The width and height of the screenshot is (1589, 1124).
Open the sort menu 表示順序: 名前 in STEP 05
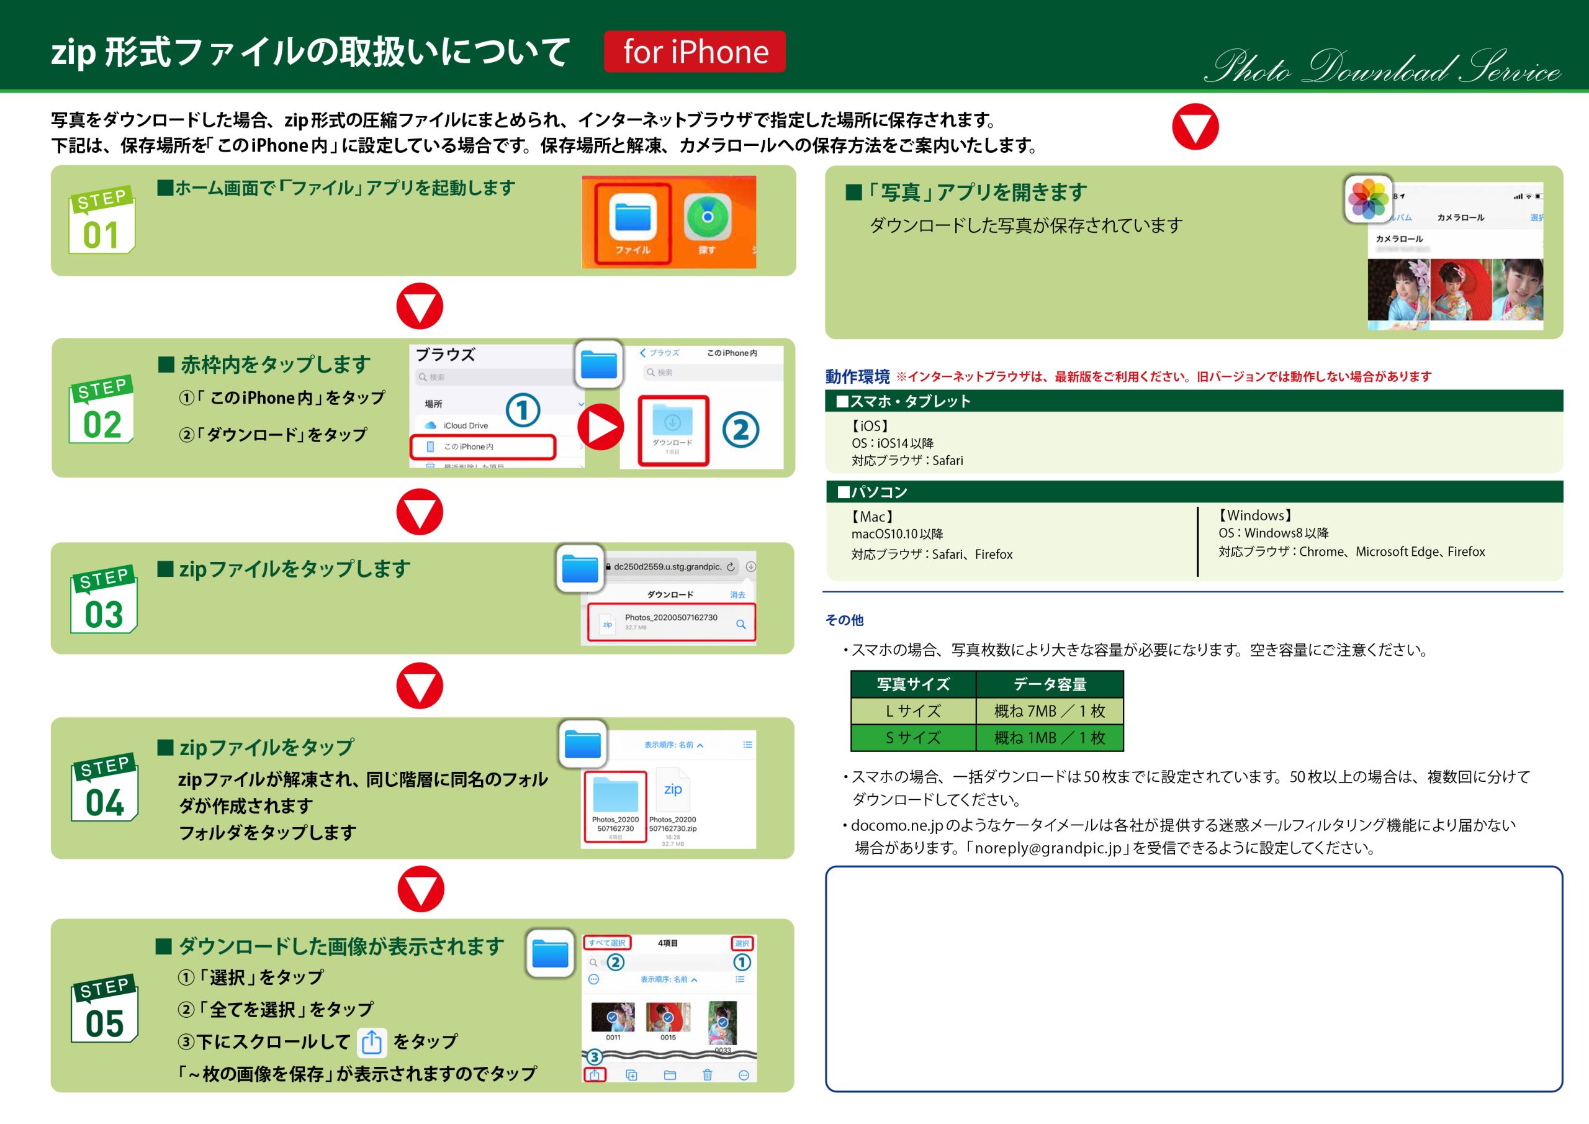[668, 979]
